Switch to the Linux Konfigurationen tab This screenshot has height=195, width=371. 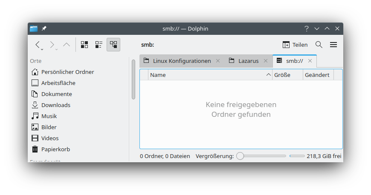click(x=182, y=61)
